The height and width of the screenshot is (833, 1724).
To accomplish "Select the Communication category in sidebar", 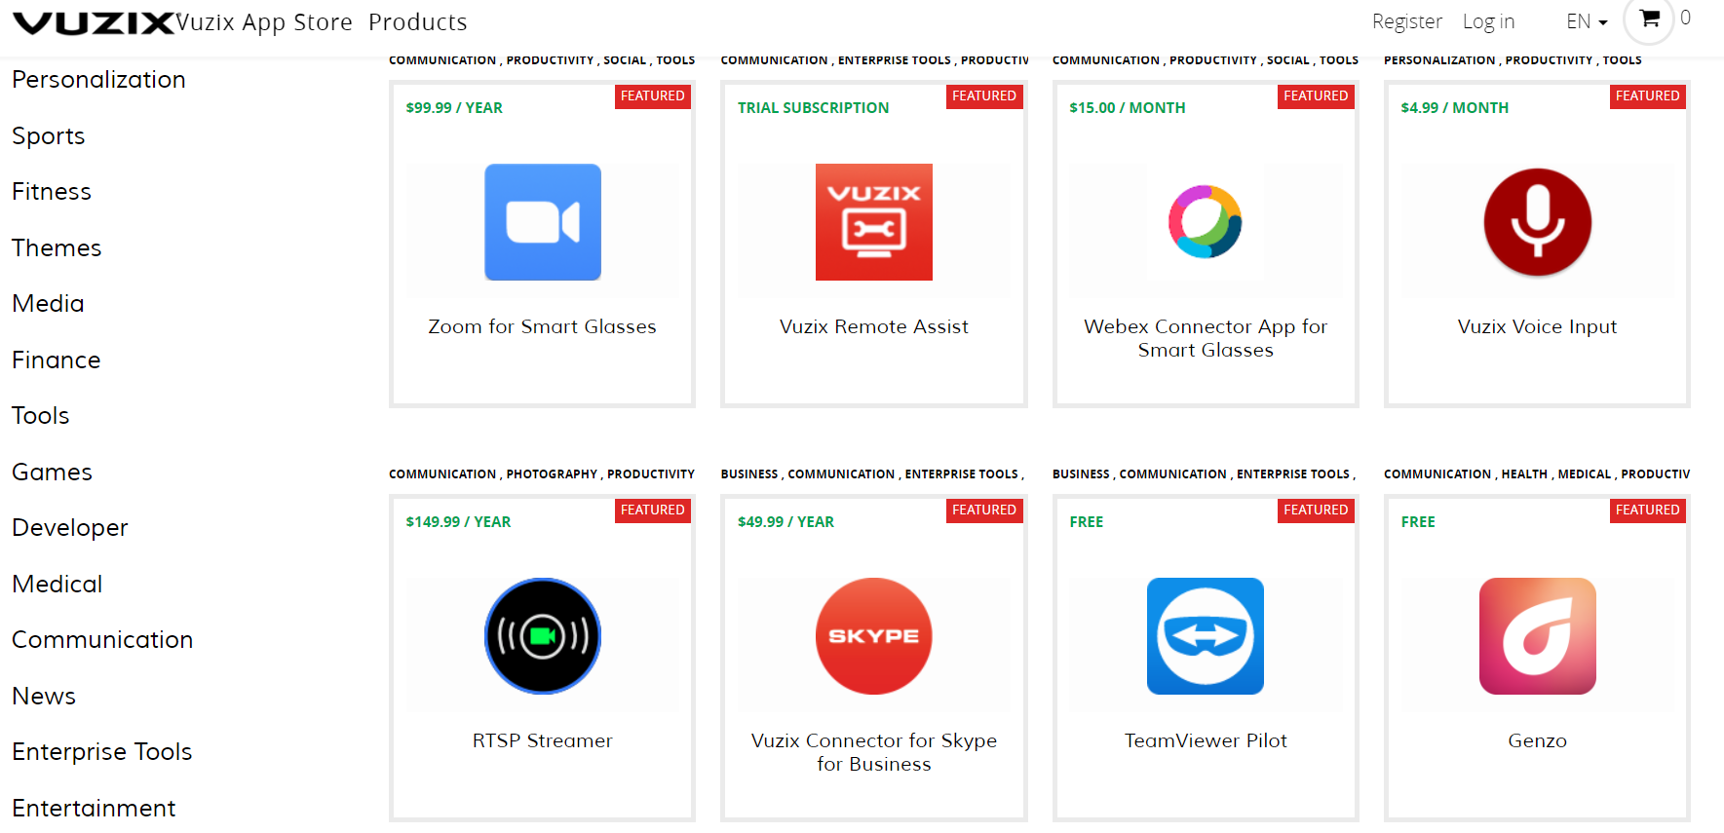I will tap(102, 640).
